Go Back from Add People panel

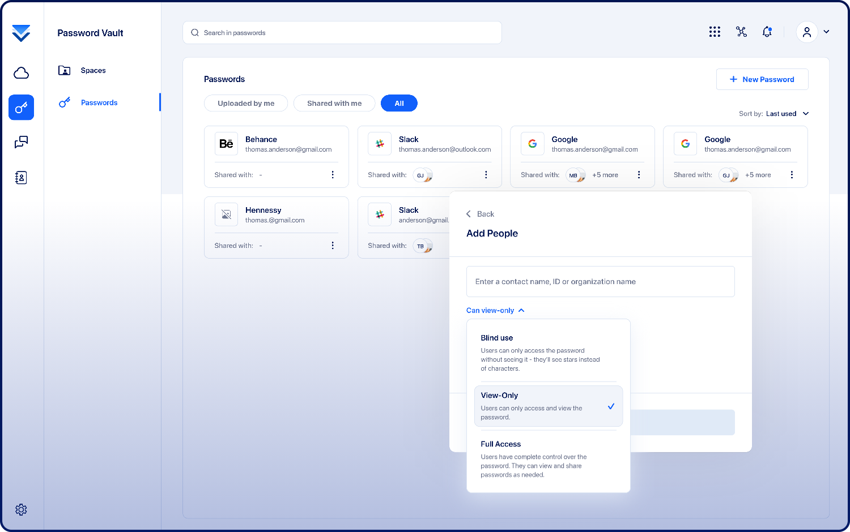pyautogui.click(x=480, y=214)
